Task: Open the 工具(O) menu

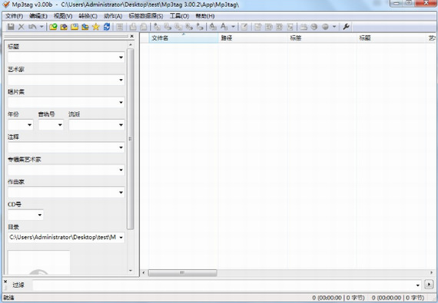Action: (180, 16)
